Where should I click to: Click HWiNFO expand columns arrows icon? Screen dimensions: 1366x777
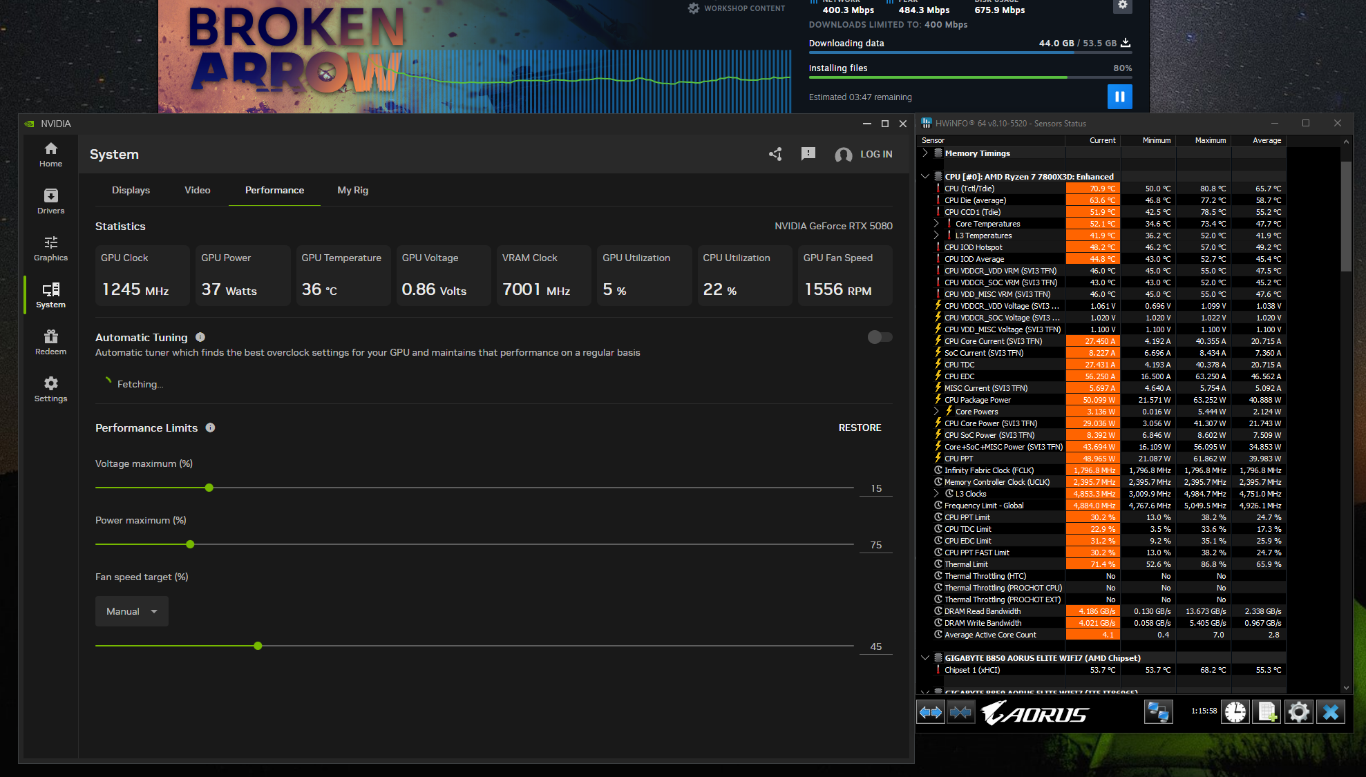(x=931, y=711)
